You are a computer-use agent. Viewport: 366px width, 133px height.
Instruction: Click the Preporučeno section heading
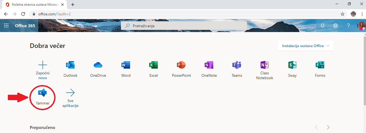click(43, 127)
